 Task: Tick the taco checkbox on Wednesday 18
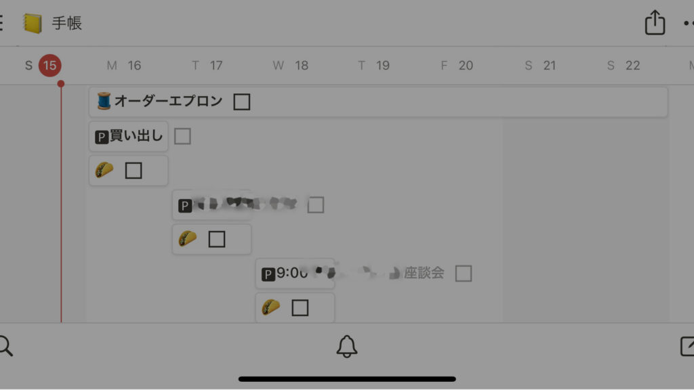(300, 308)
